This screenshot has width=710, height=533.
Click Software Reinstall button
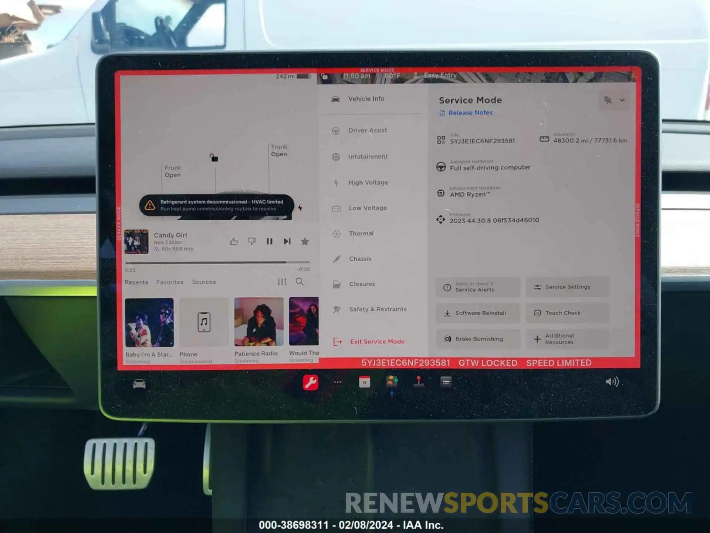point(478,313)
